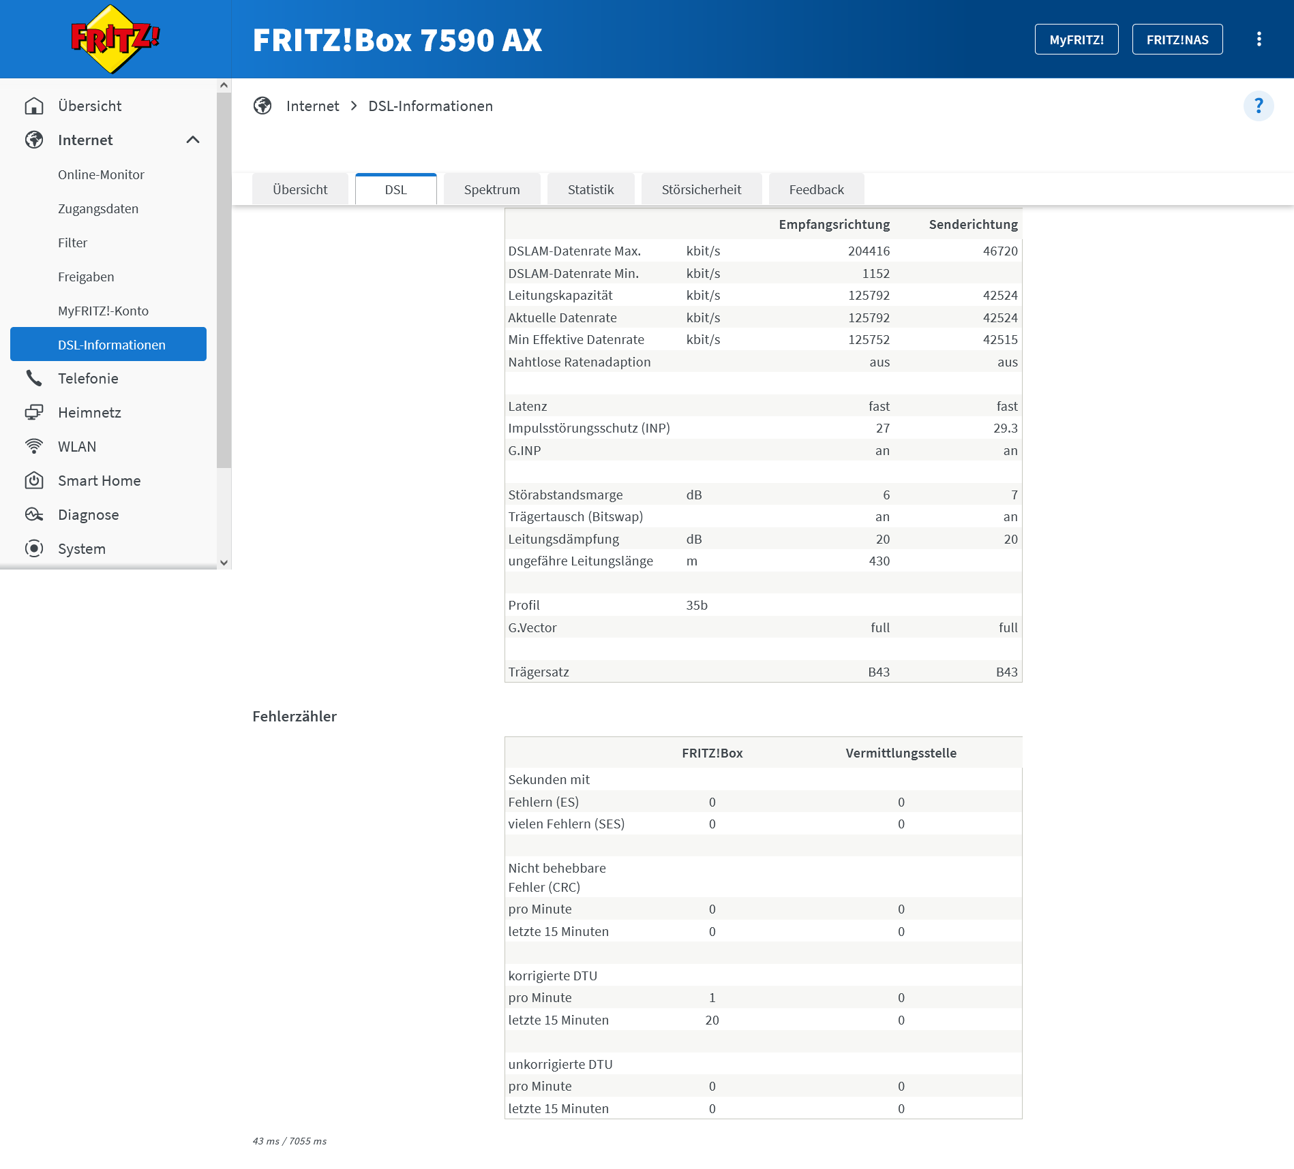Click the Fehlern (ES) row label

pyautogui.click(x=543, y=802)
